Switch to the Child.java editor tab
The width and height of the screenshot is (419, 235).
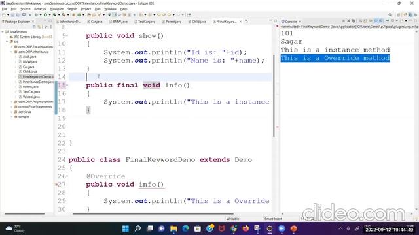tap(198, 22)
